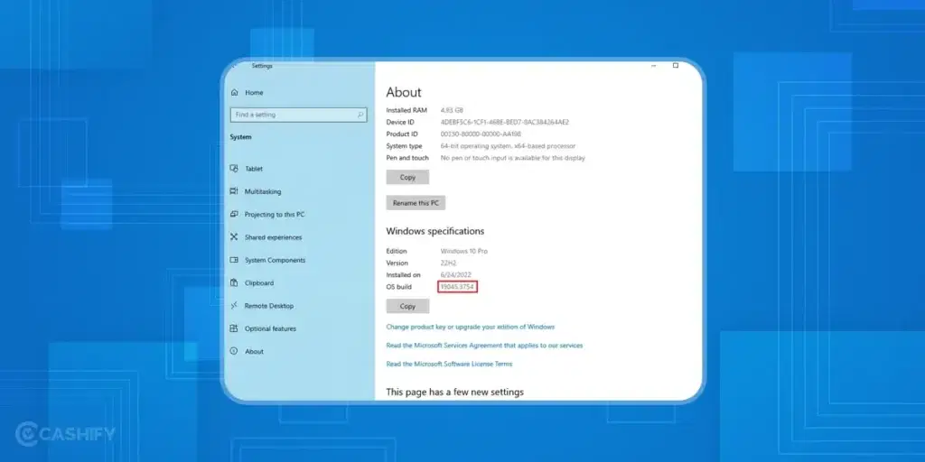925x462 pixels.
Task: Click the System Components icon
Action: pyautogui.click(x=234, y=260)
